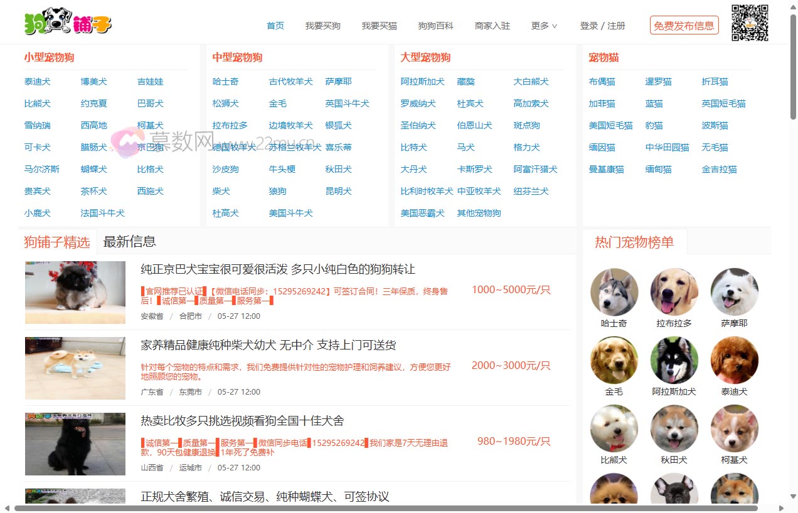Click the 柯基犬 round avatar icon
This screenshot has height=513, width=798.
[x=734, y=428]
